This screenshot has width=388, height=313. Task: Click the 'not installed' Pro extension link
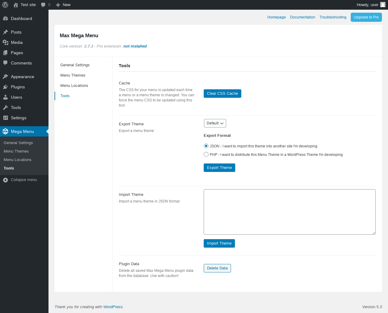(135, 46)
